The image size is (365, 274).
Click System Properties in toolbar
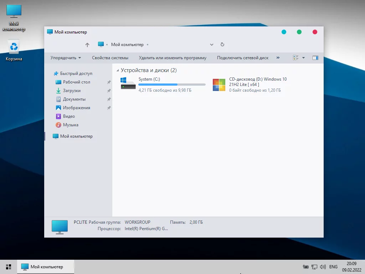pyautogui.click(x=110, y=58)
